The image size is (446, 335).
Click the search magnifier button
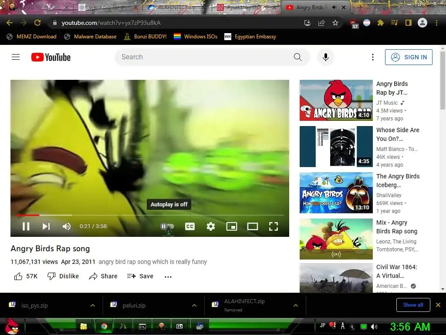[298, 57]
